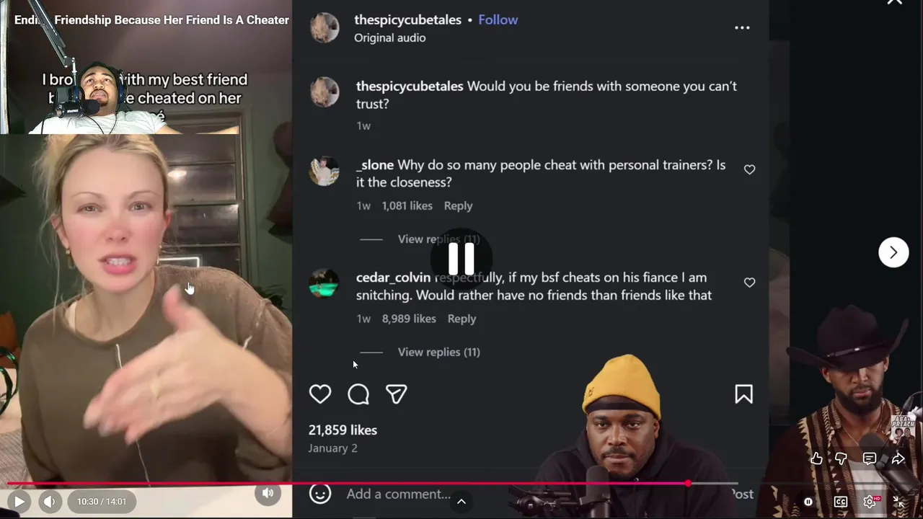Bookmark the Instagram post
The width and height of the screenshot is (923, 519).
(x=743, y=394)
